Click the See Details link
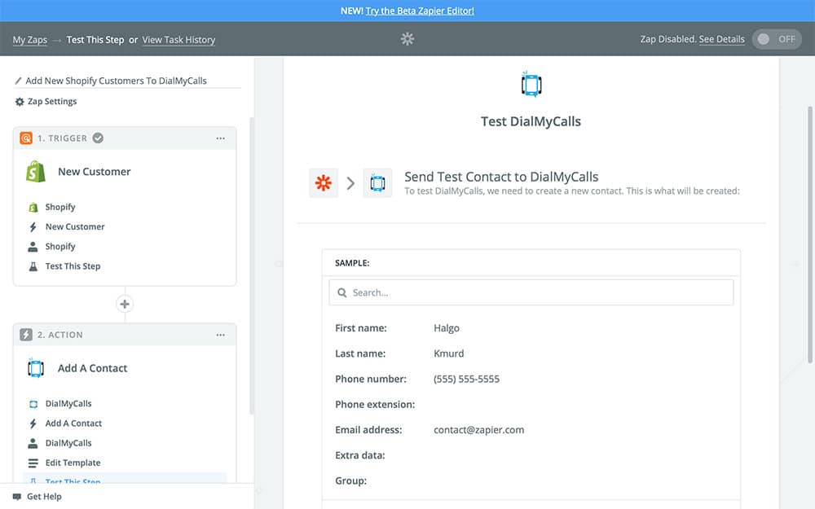Screen dimensions: 815x509 pyautogui.click(x=721, y=39)
